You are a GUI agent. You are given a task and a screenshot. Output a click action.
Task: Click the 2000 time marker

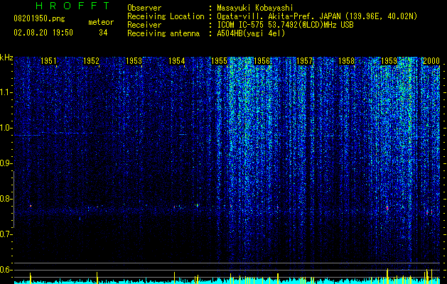tap(431, 60)
